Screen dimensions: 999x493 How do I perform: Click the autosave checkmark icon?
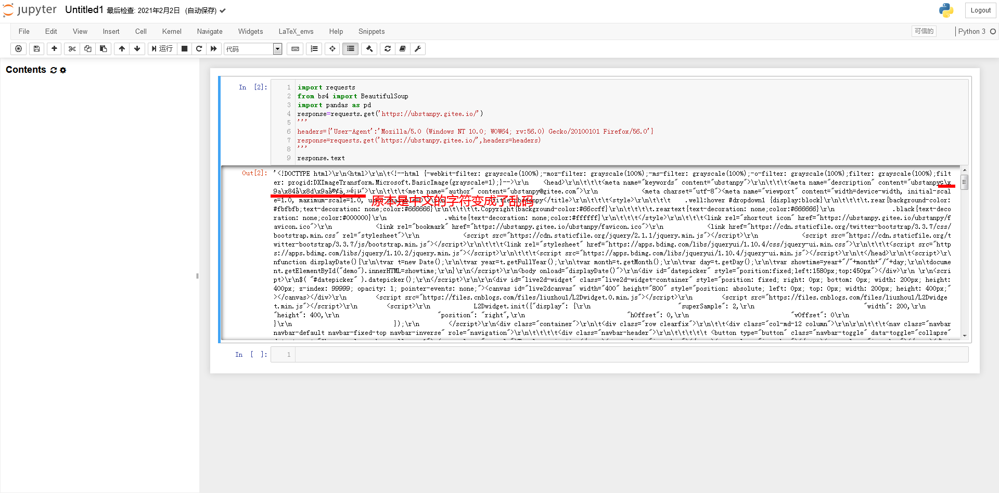[223, 10]
